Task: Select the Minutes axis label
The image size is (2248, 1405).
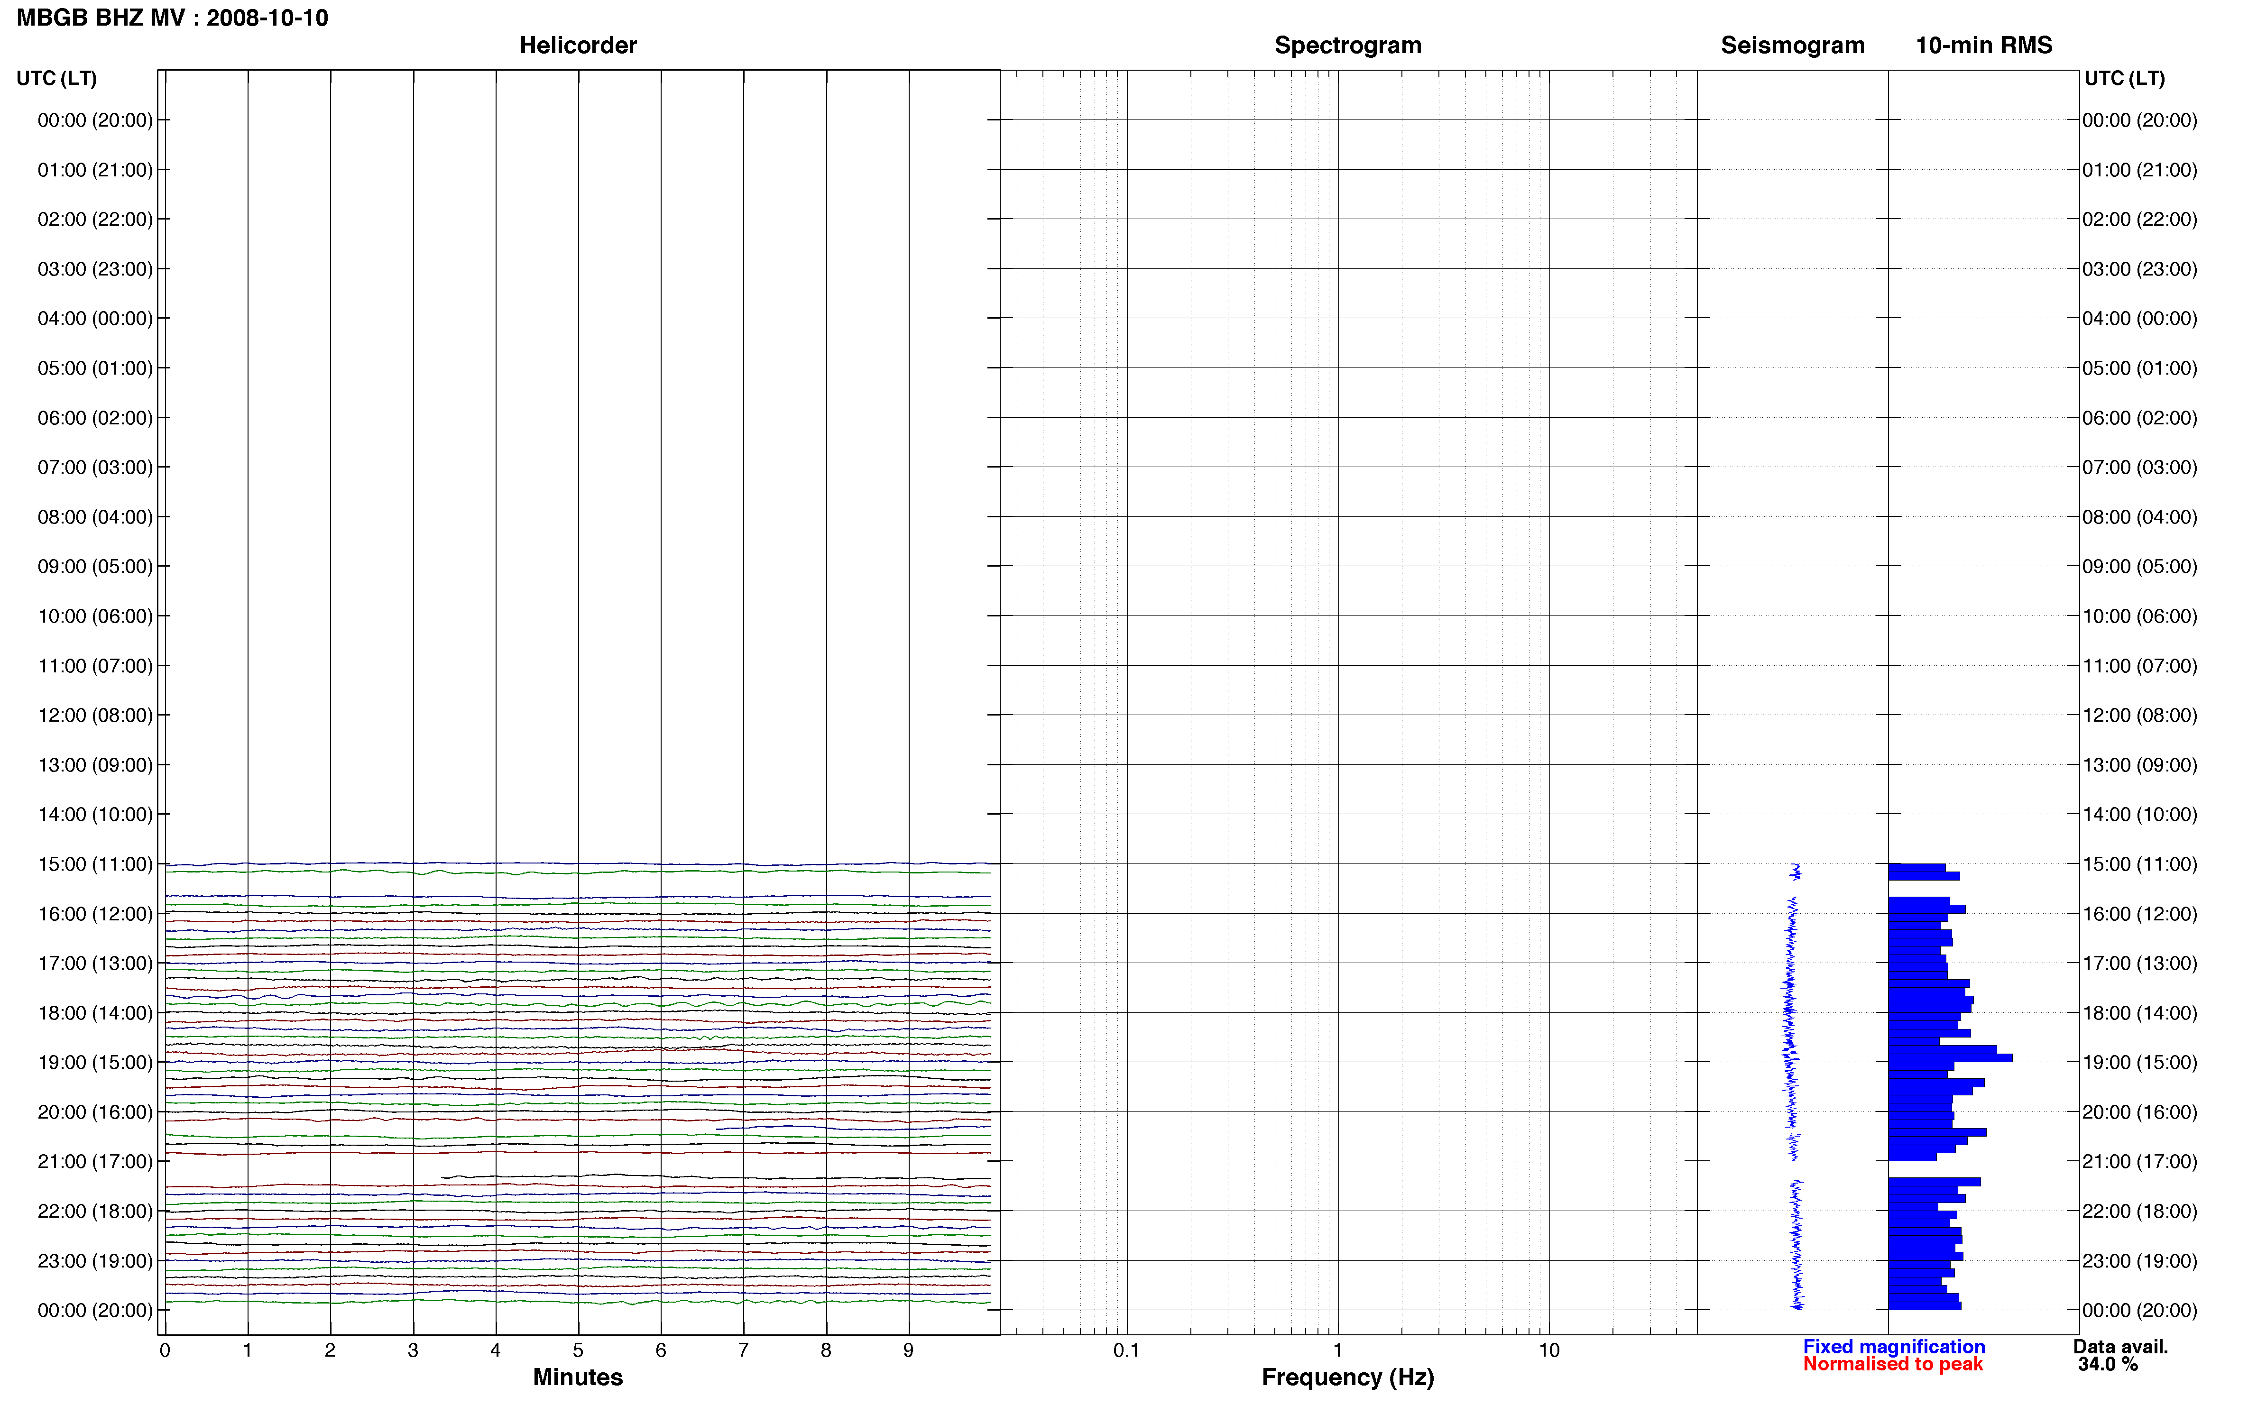Action: (x=577, y=1377)
